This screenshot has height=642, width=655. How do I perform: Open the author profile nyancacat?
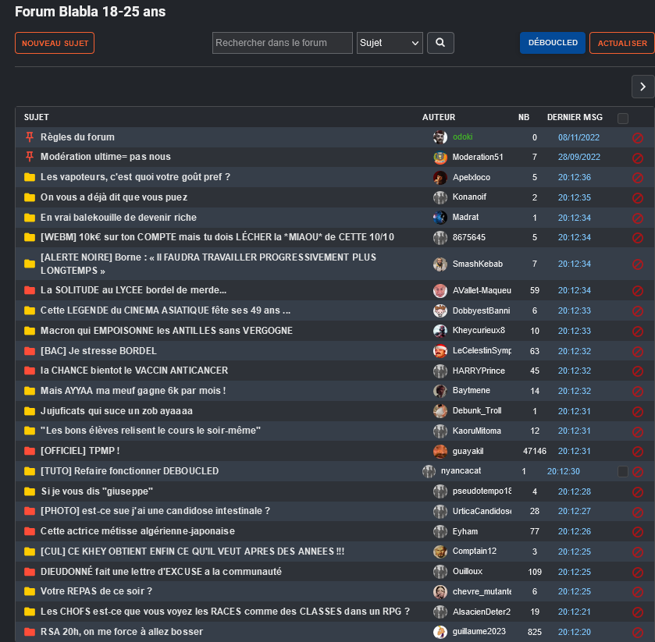(x=461, y=471)
